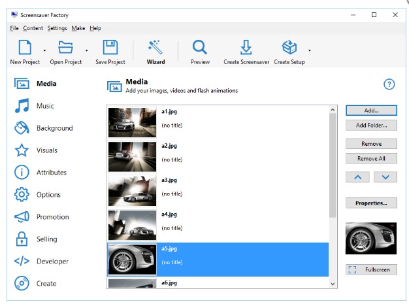The height and width of the screenshot is (306, 409).
Task: Open the Make menu
Action: click(78, 28)
